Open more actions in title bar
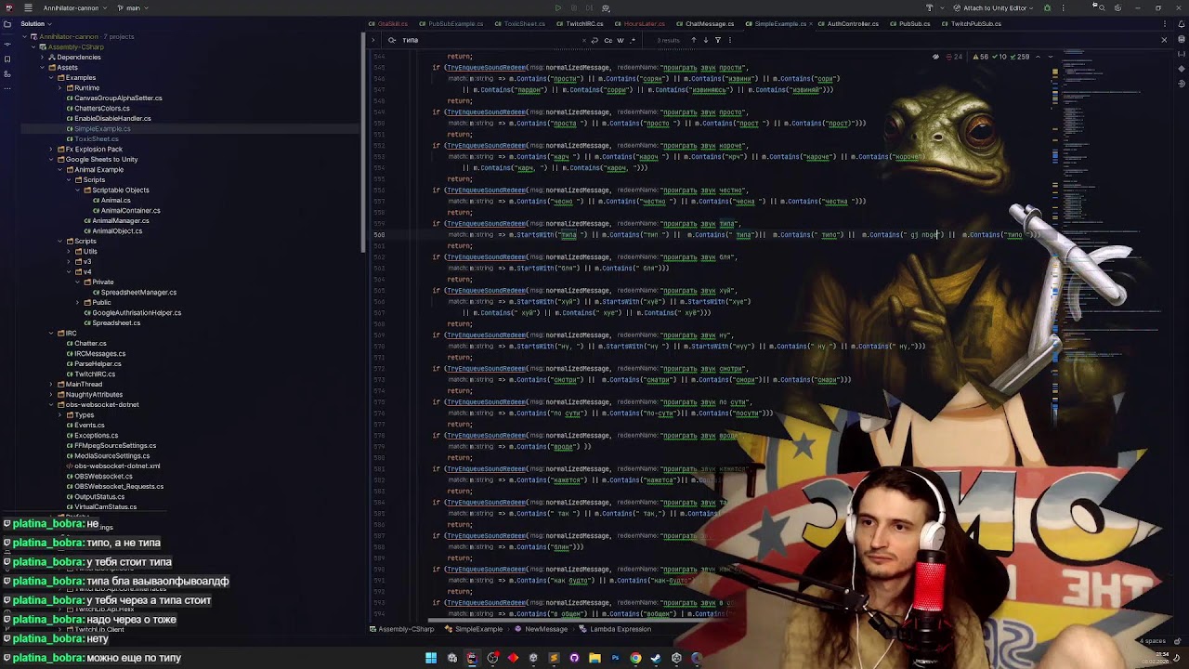1189x669 pixels. coord(1064,7)
